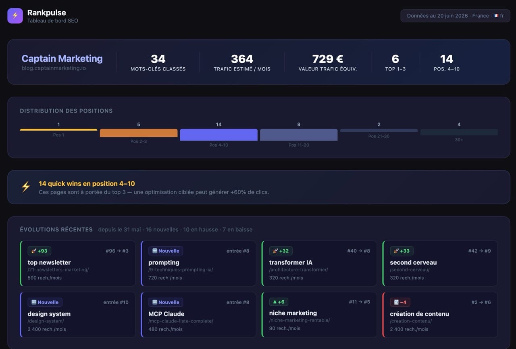Click the 90 rech./mois volume
This screenshot has width=516, height=349.
point(285,328)
